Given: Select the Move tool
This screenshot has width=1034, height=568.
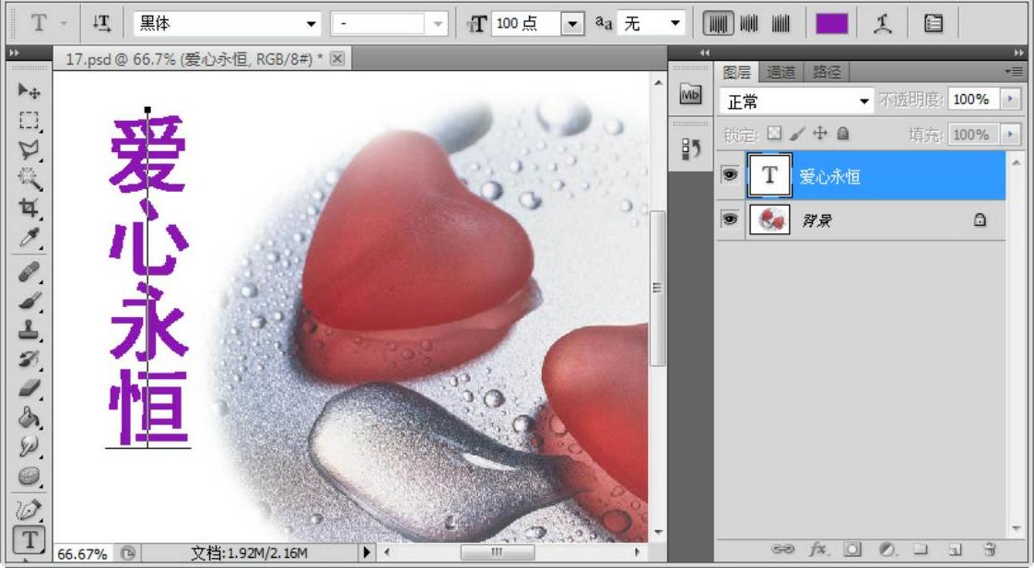Looking at the screenshot, I should click(x=29, y=91).
